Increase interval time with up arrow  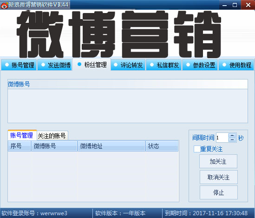point(232,135)
